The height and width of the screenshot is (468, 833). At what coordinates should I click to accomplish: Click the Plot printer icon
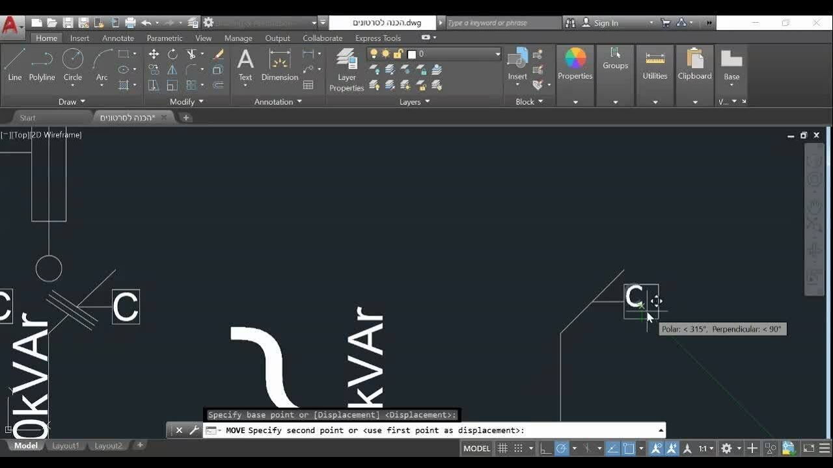(x=130, y=23)
